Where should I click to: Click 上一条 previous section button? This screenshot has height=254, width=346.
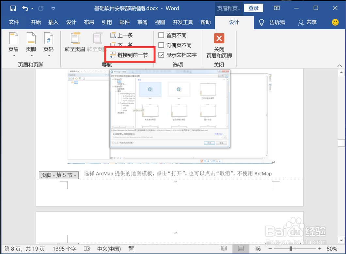[121, 35]
